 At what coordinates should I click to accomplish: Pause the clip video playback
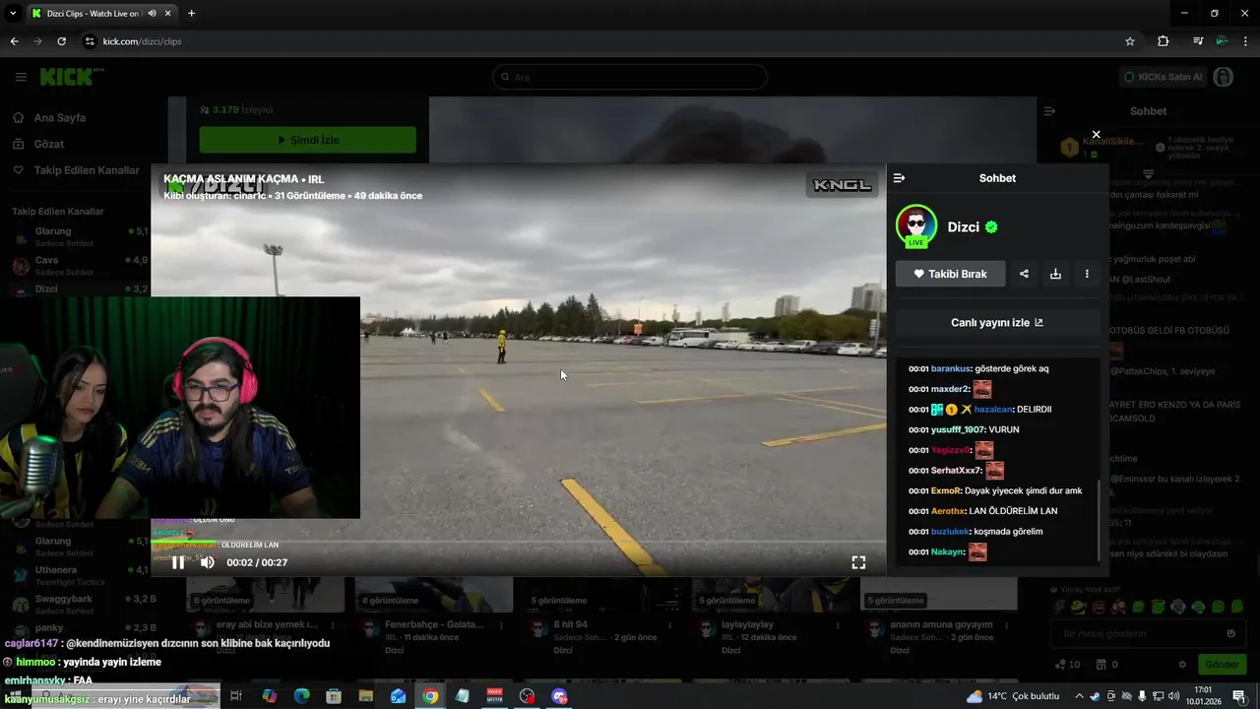178,562
